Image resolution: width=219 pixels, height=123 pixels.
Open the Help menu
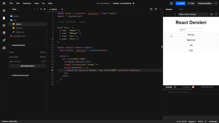point(50,3)
